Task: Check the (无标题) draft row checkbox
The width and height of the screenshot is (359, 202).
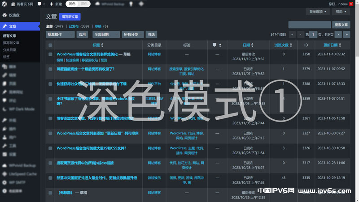Action: click(50, 193)
